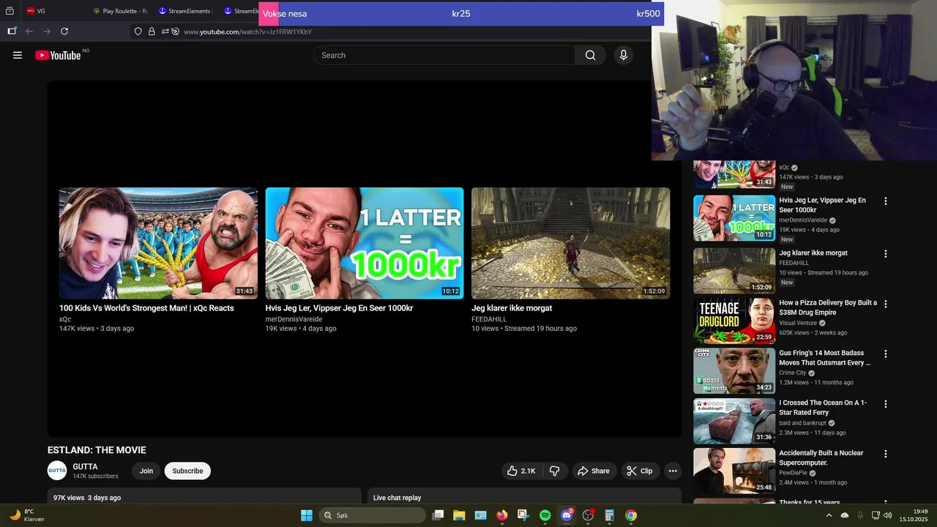937x527 pixels.
Task: Show hidden system tray icons chevron
Action: point(829,515)
